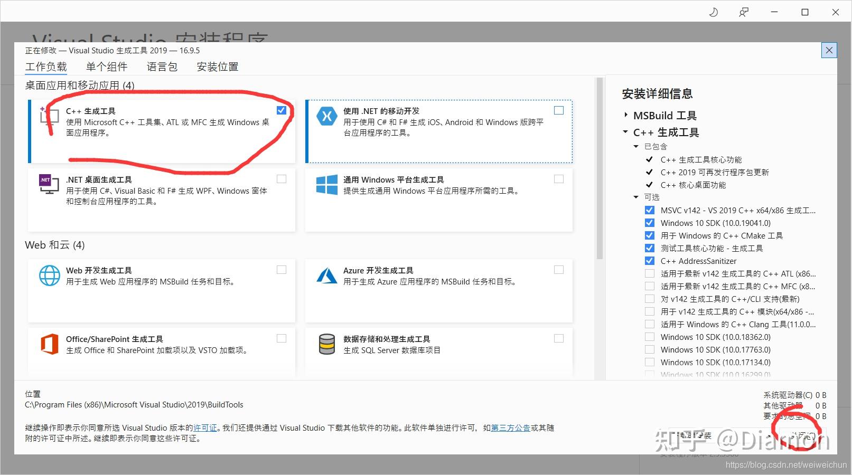Uncheck Windows 10 SDK (10.0.19041.0) option
The height and width of the screenshot is (475, 852).
(x=650, y=223)
